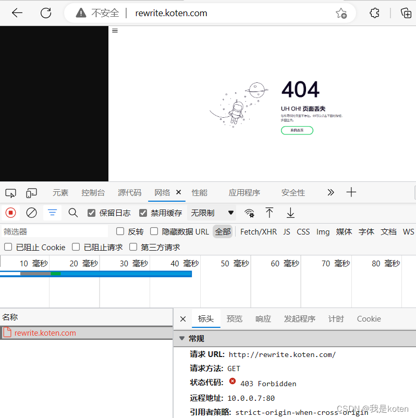Viewport: 416px width, 418px height.
Task: Filter requests by Fetch/XHR
Action: (x=259, y=231)
